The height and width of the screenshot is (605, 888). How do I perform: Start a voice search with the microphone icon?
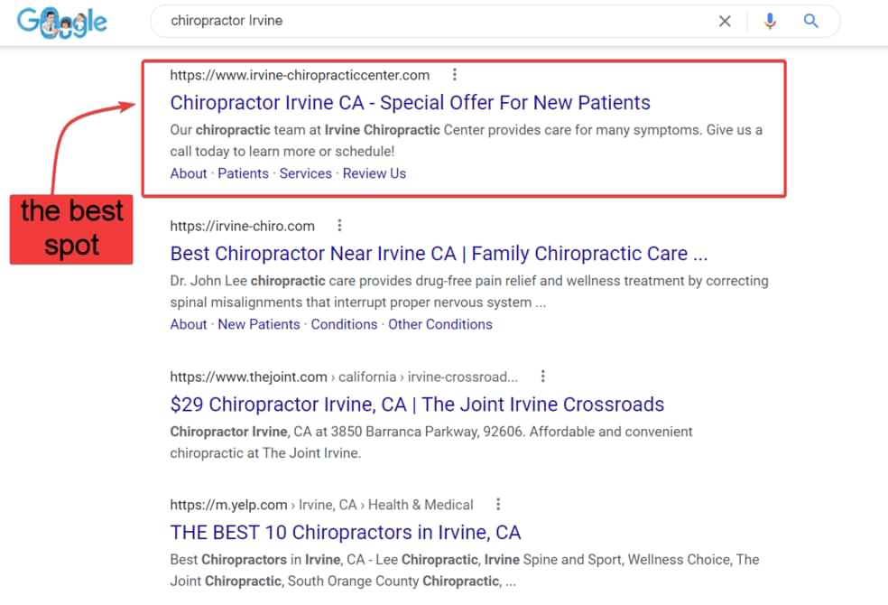point(770,21)
